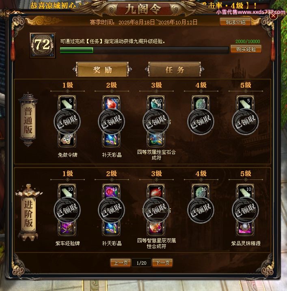The image size is (287, 291).
Task: Click the green experience progress bar
Action: 144,50
